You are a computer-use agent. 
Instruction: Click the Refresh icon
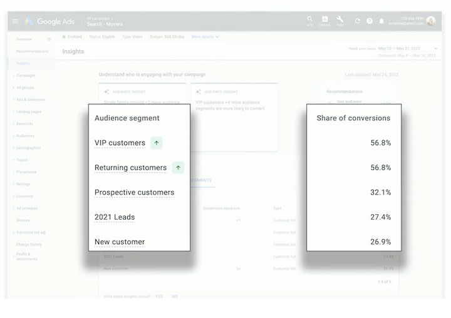click(357, 21)
